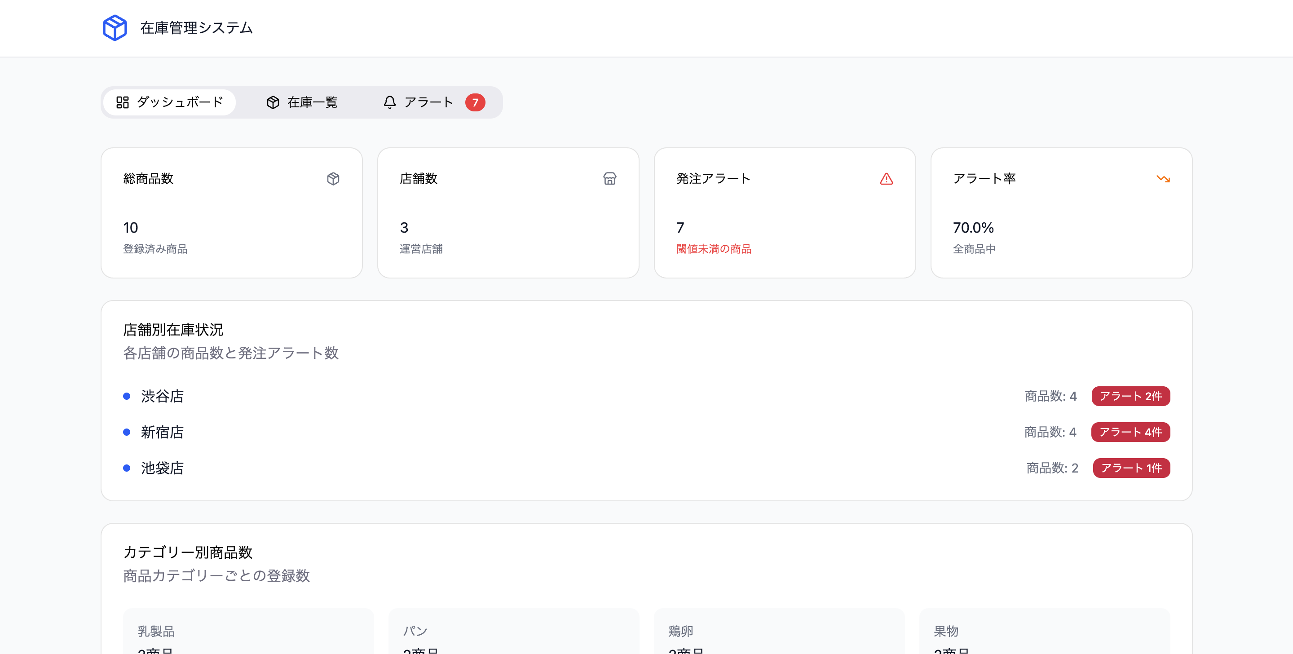Click the store icon on 店舗数 card
Screen dimensions: 1293x654
[x=609, y=179]
